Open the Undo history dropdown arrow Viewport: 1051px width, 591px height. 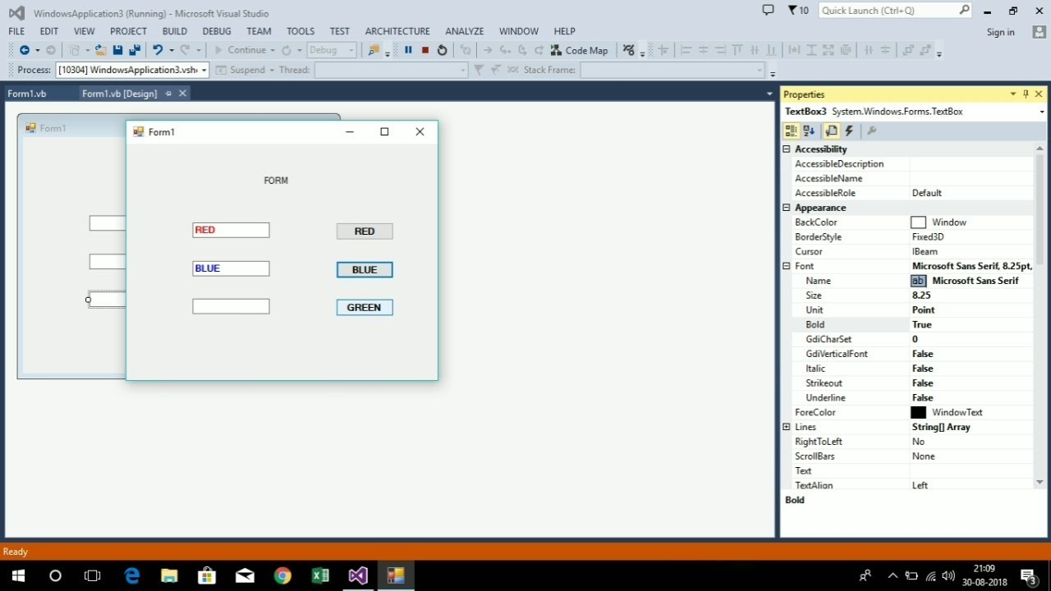(171, 50)
